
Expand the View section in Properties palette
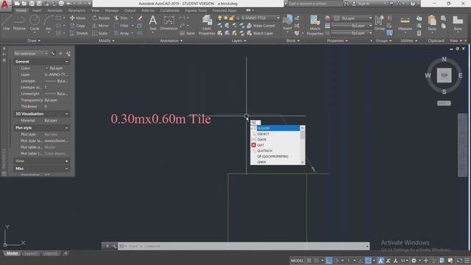pyautogui.click(x=67, y=161)
